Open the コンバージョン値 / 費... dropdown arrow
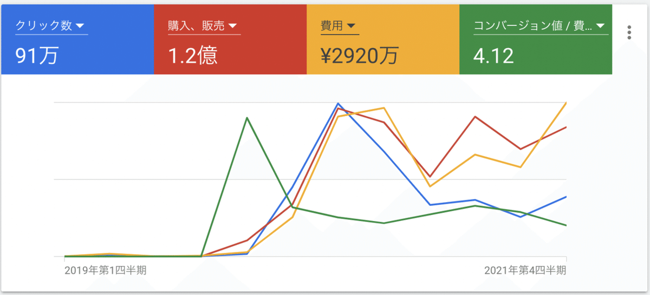Screen dimensions: 650x295 coord(600,25)
